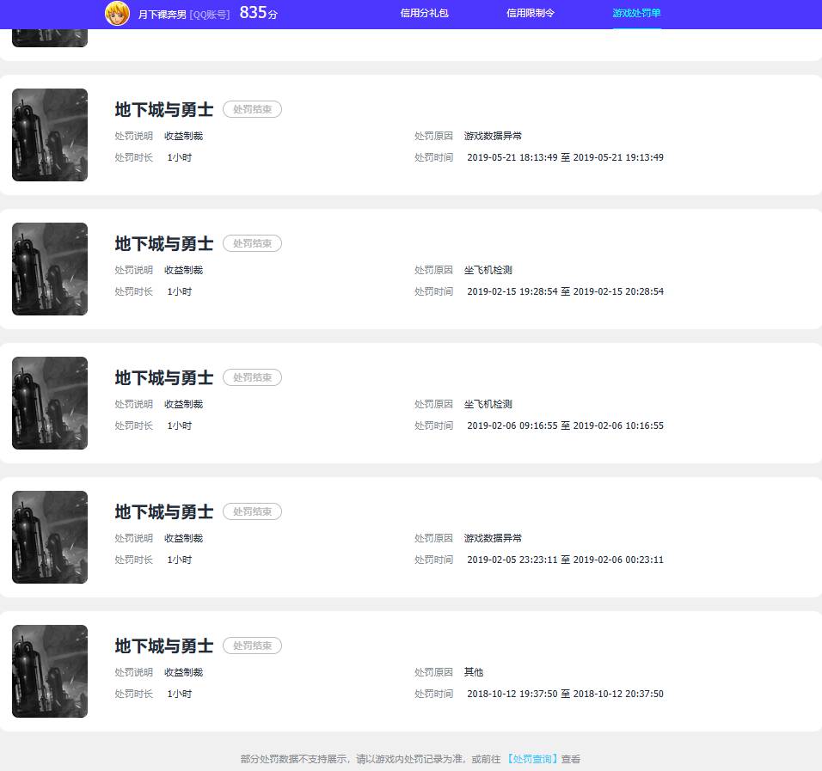
Task: Click game thumbnail for 2019-05-21 penalty entry
Action: pos(50,135)
